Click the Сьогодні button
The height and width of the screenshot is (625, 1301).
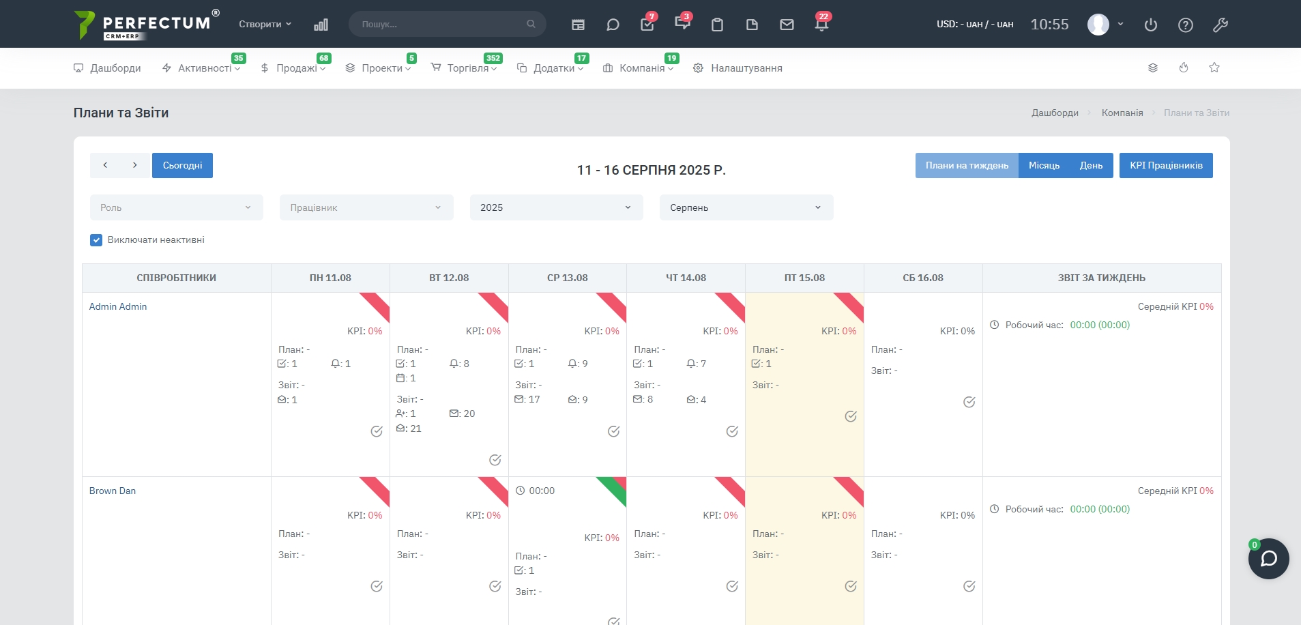(182, 165)
